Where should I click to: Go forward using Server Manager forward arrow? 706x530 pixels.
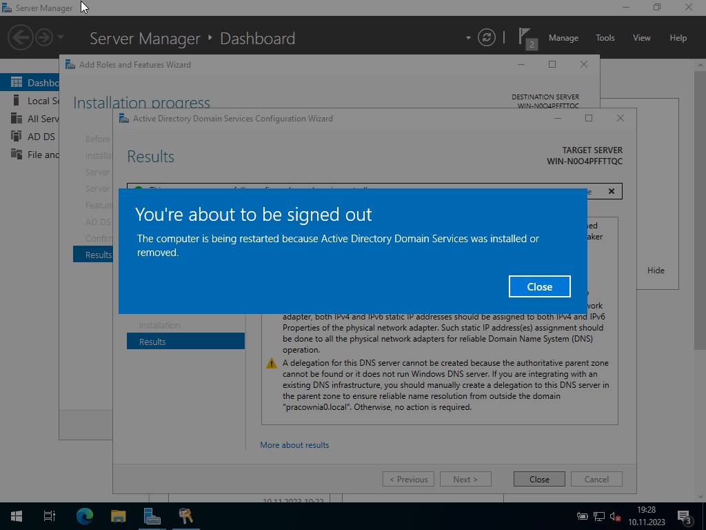click(44, 37)
